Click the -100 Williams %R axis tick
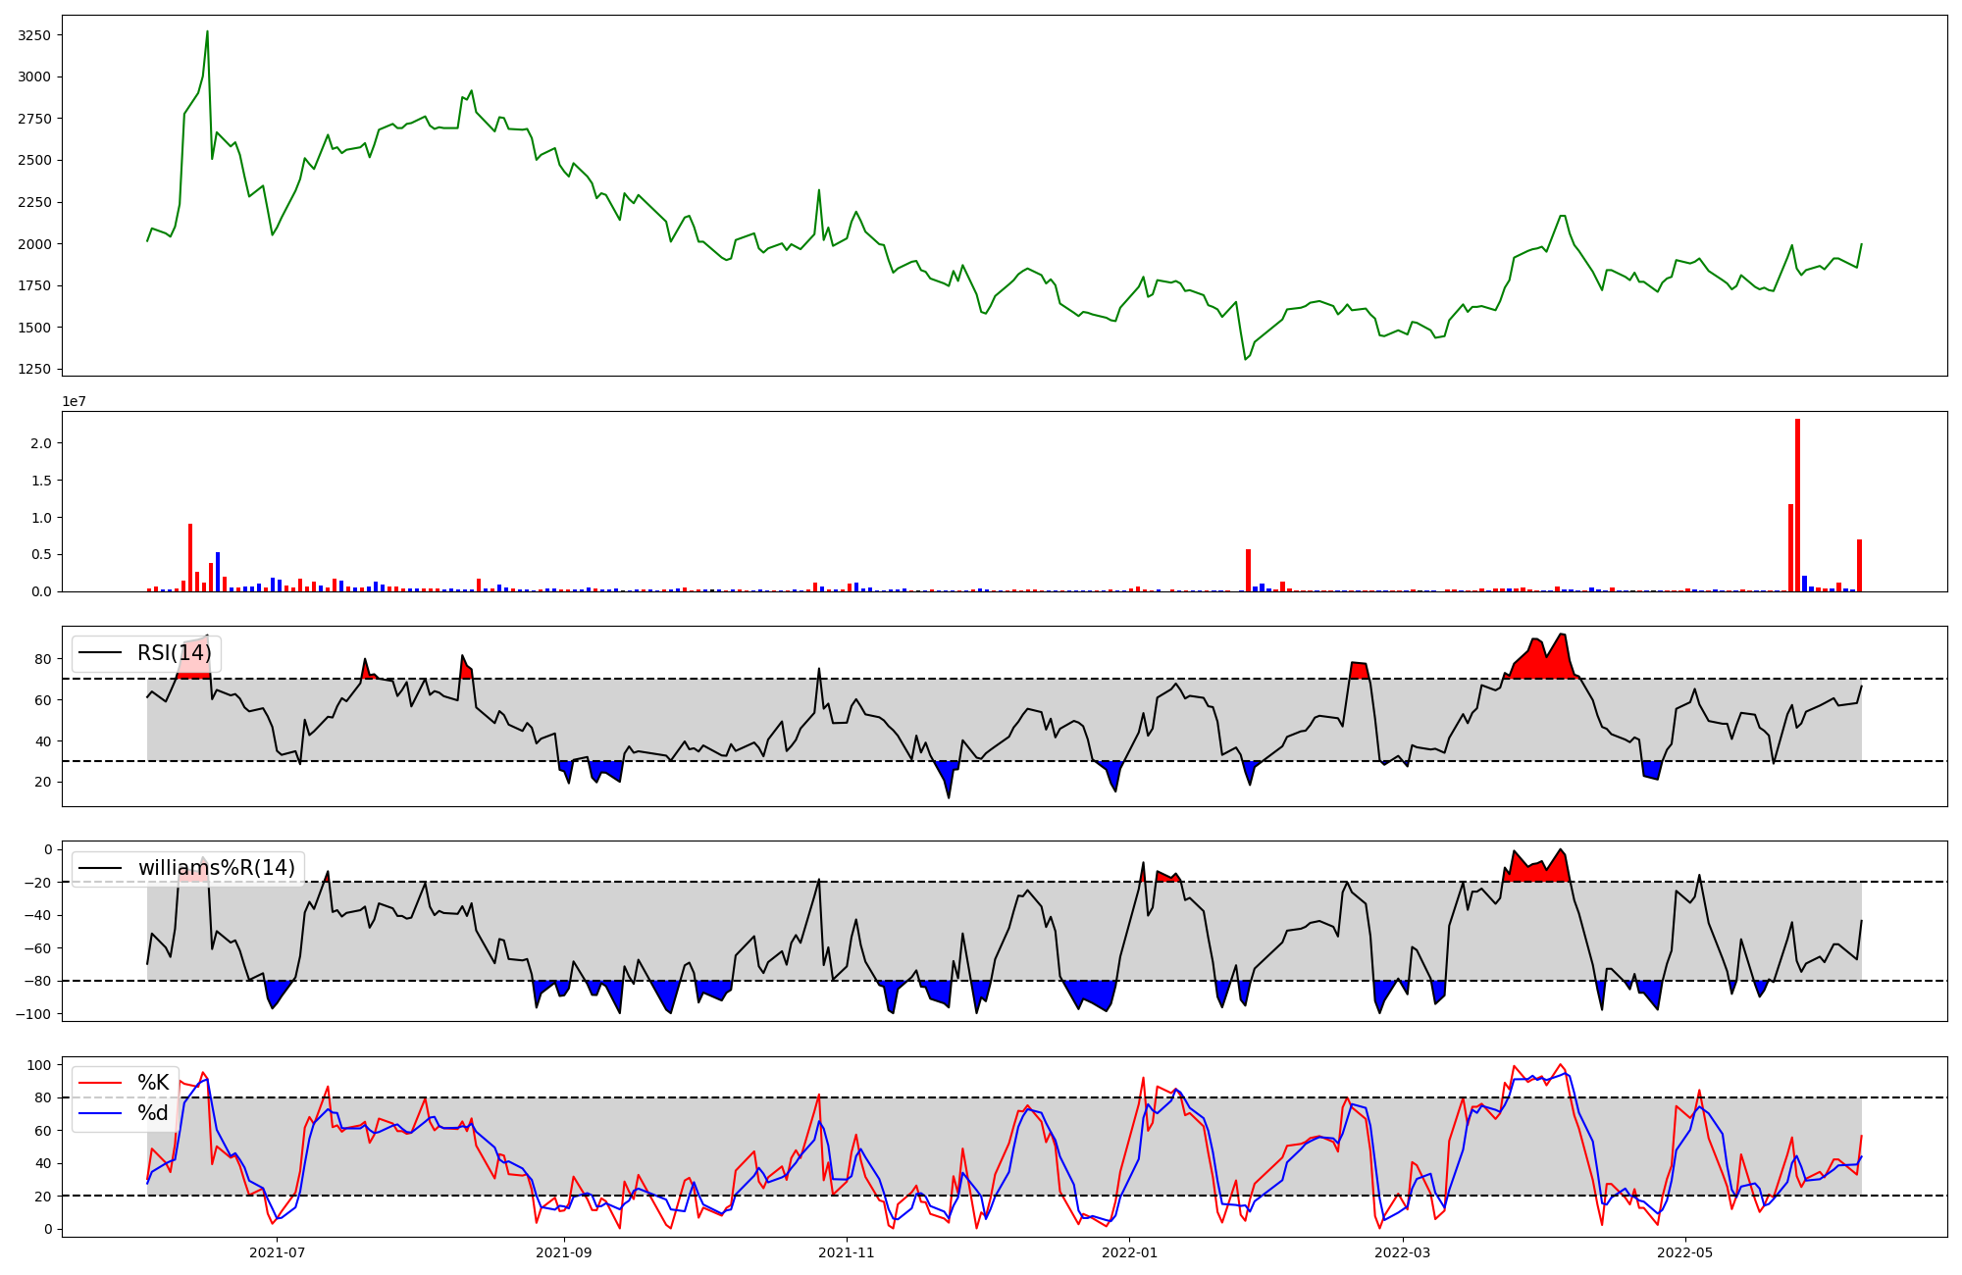 click(x=32, y=1014)
